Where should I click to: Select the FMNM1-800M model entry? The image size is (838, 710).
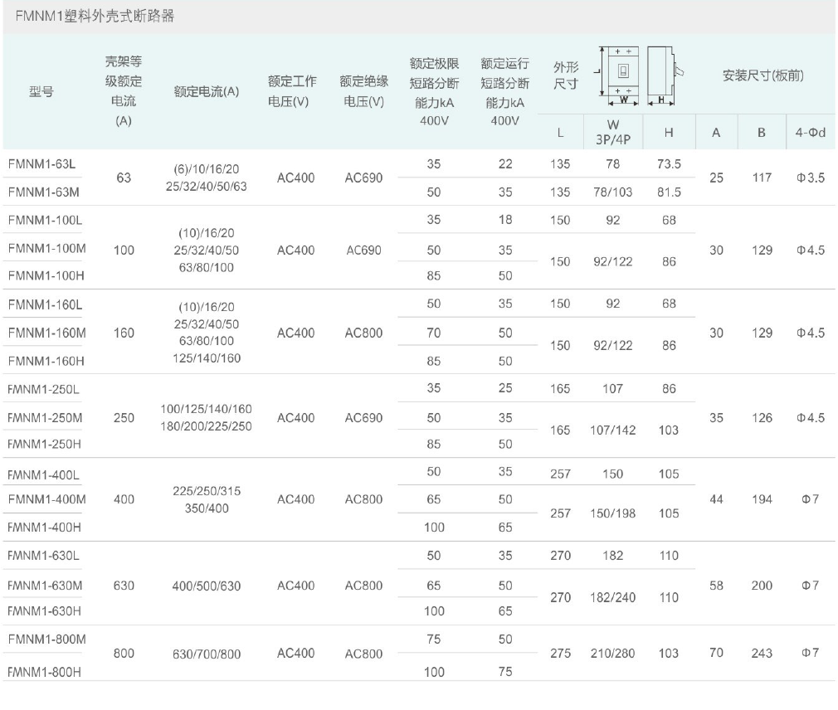click(49, 640)
